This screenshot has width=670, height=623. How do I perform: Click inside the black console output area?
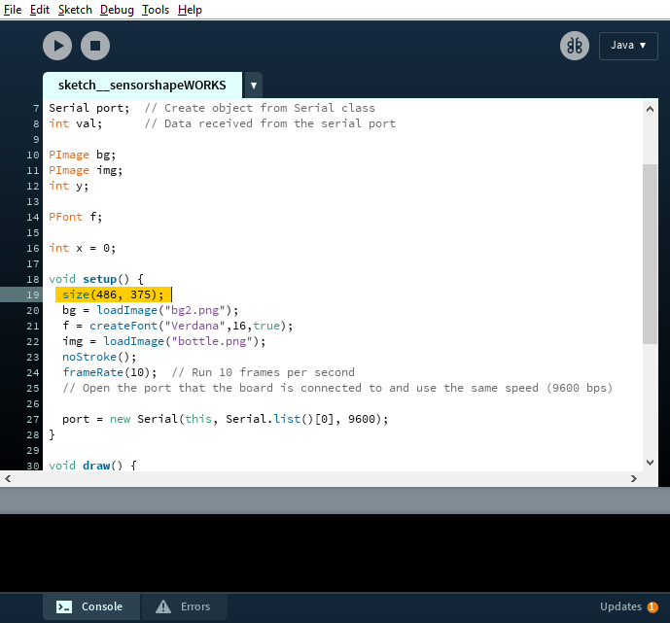click(335, 553)
